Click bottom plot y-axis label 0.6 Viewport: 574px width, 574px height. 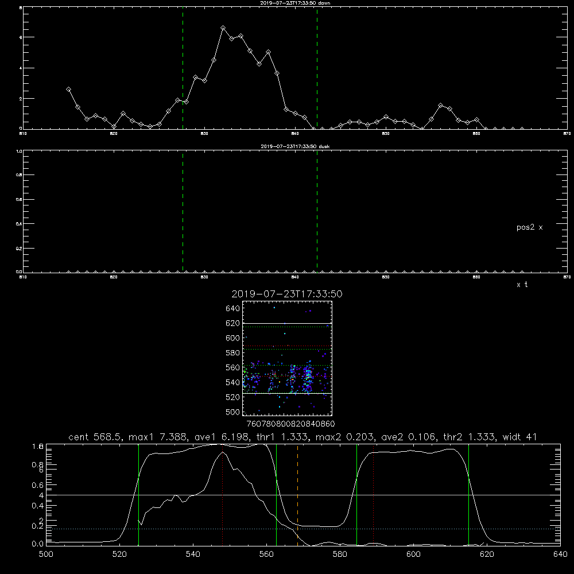(38, 485)
